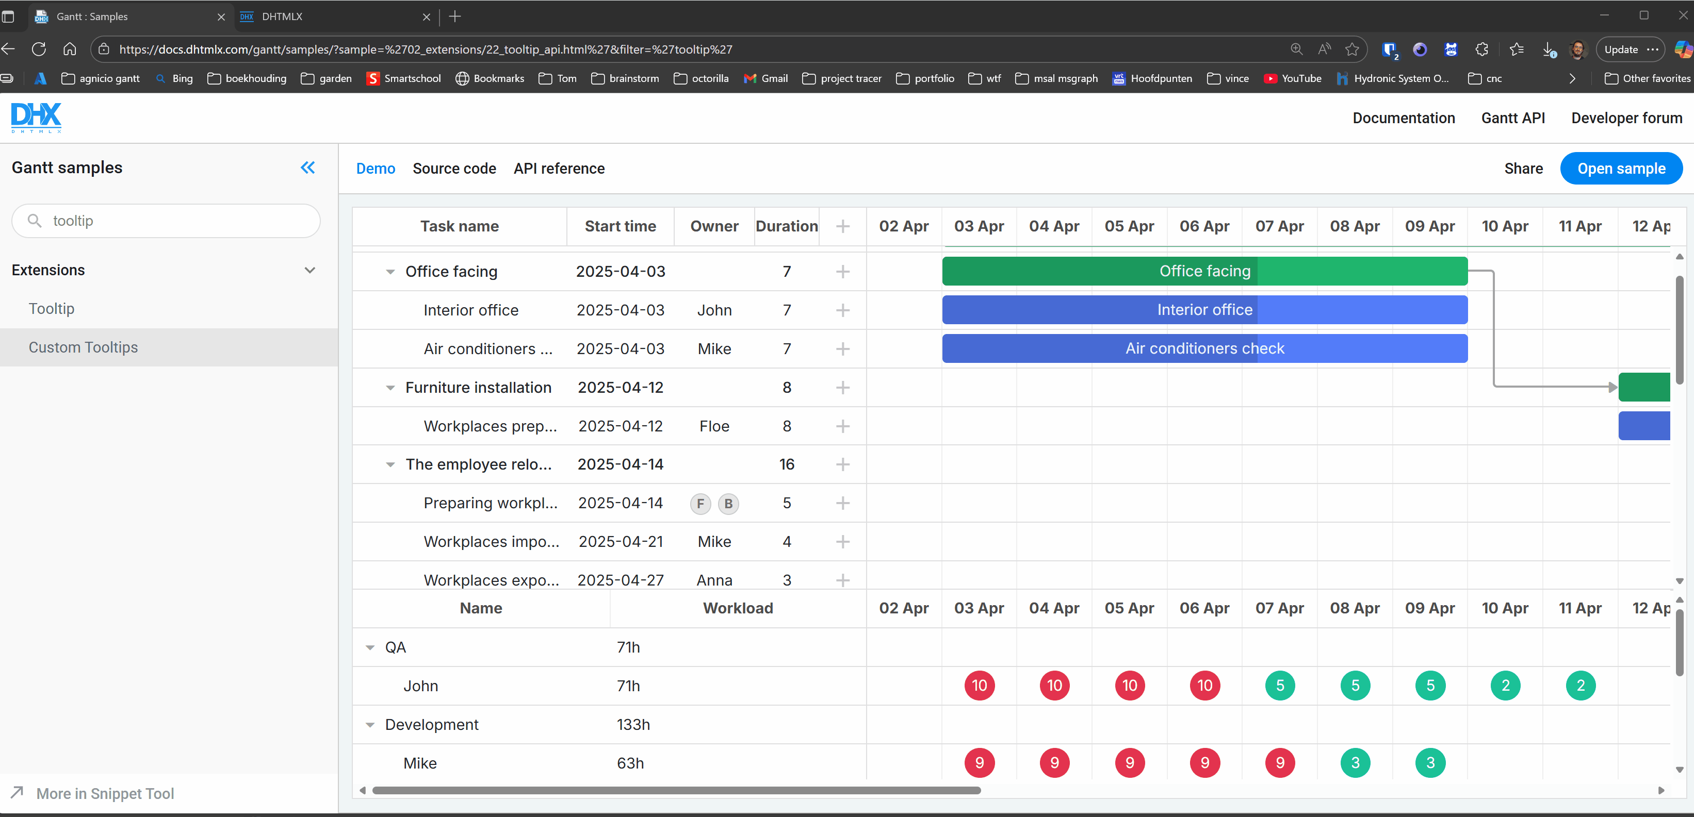Go to browser home page
Image resolution: width=1694 pixels, height=817 pixels.
click(70, 49)
